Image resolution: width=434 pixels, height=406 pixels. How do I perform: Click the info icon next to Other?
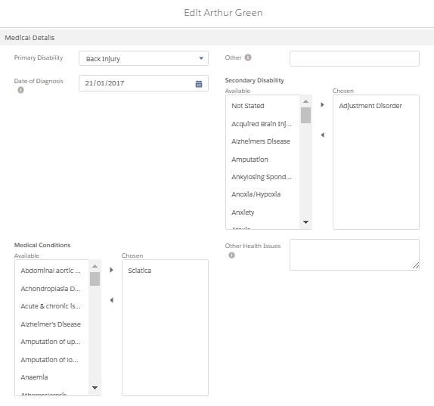pyautogui.click(x=248, y=57)
